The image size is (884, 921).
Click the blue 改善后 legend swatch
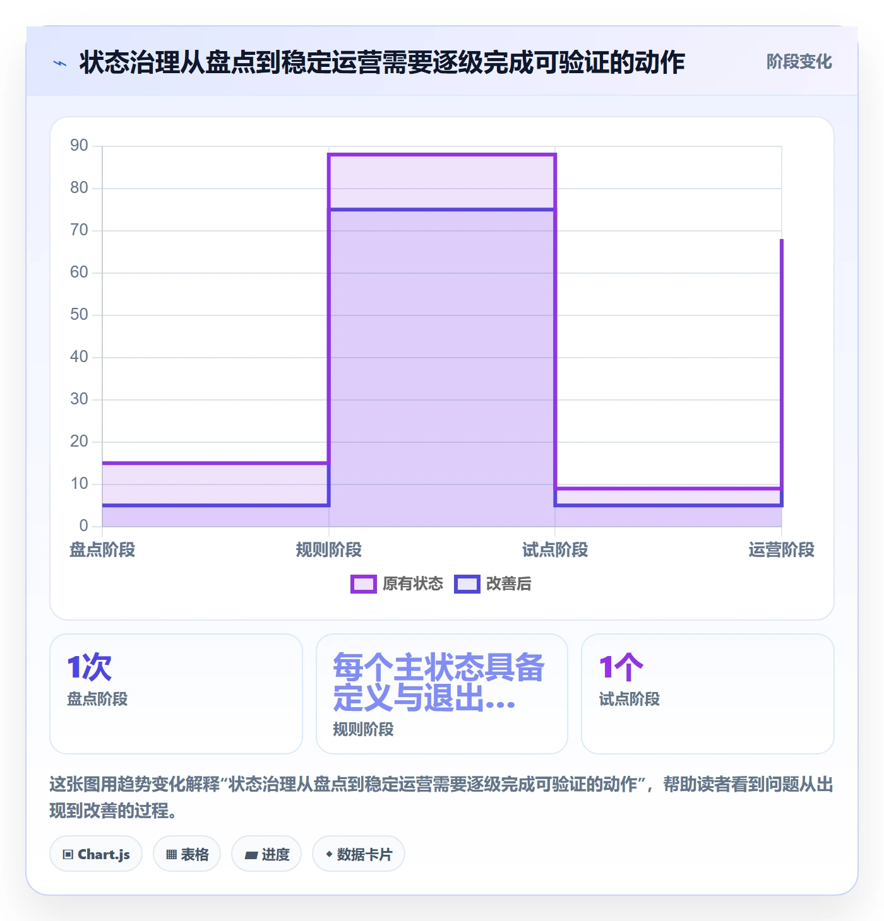pos(467,584)
